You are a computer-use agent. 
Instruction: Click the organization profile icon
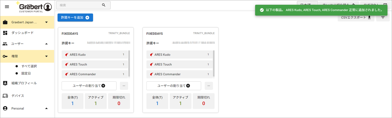(5, 83)
